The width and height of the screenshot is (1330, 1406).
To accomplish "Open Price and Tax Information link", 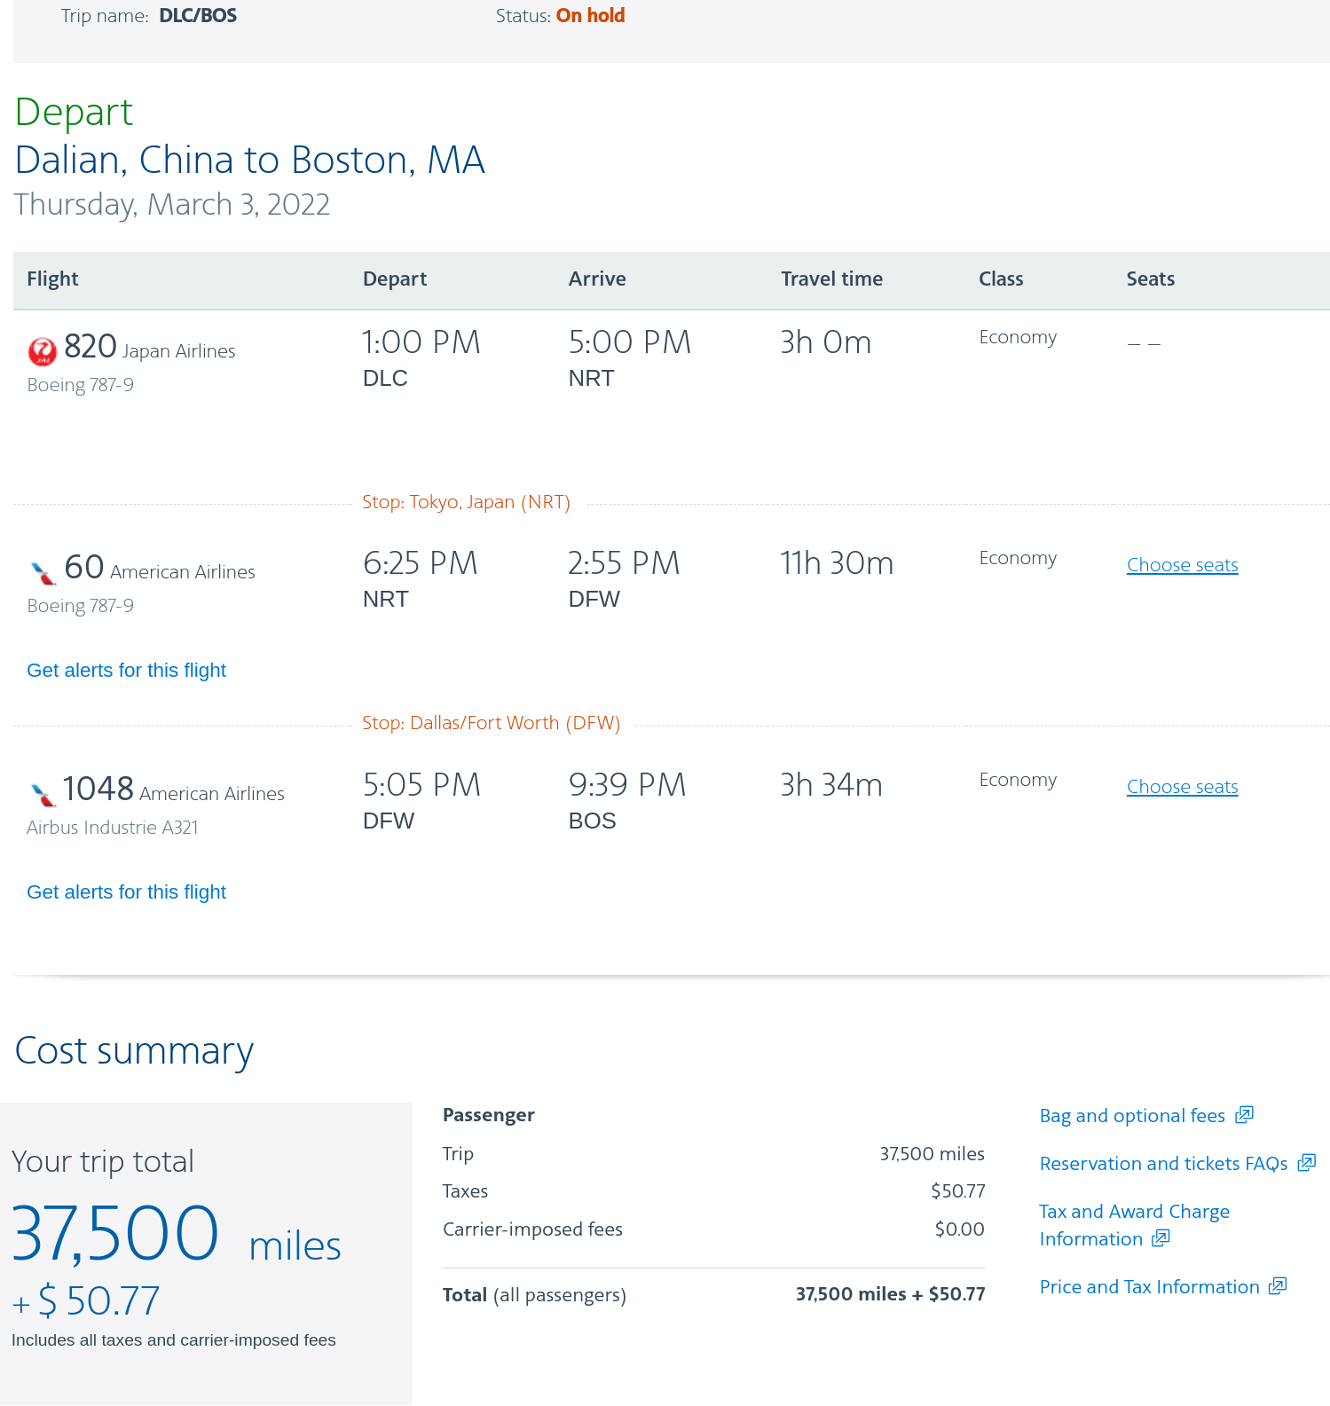I will tap(1149, 1287).
